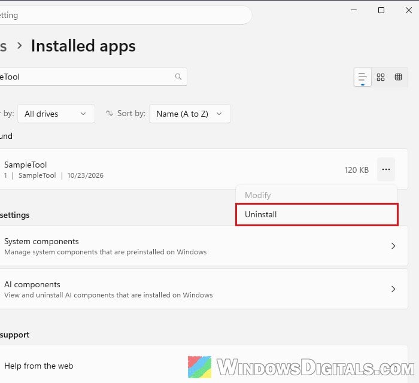Open SampleTool's three-dot options menu

(x=386, y=169)
